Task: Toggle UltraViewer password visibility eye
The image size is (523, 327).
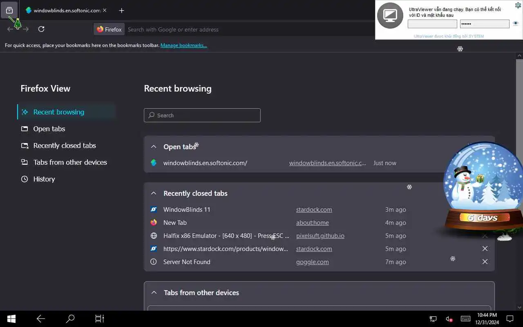Action: [516, 23]
